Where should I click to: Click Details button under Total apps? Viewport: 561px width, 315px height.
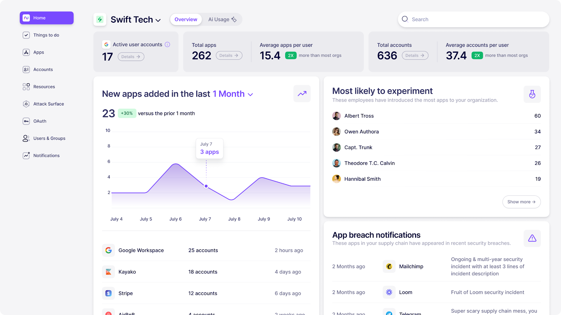click(x=229, y=56)
